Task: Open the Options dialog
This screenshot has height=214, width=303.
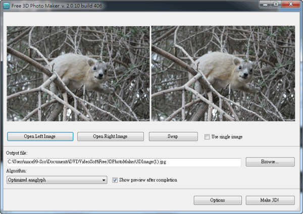Action: (218, 200)
